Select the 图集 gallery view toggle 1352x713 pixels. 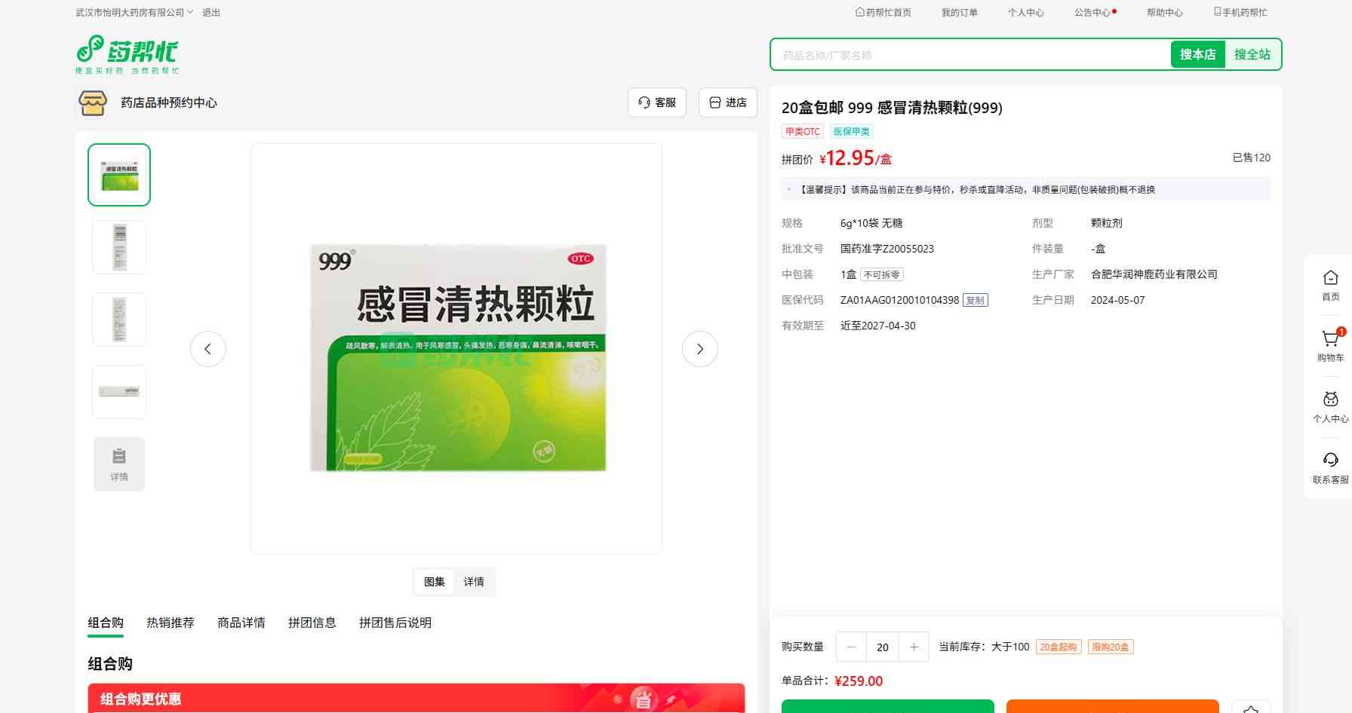[435, 582]
